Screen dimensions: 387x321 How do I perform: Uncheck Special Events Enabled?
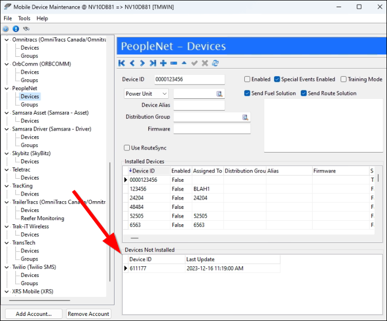coord(277,79)
